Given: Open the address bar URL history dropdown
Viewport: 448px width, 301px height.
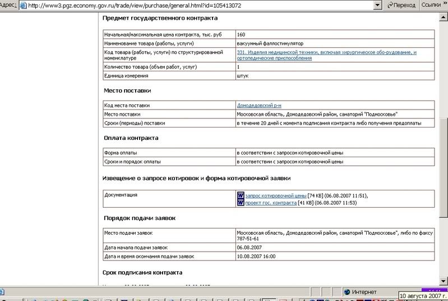Looking at the screenshot, I should [x=376, y=4].
